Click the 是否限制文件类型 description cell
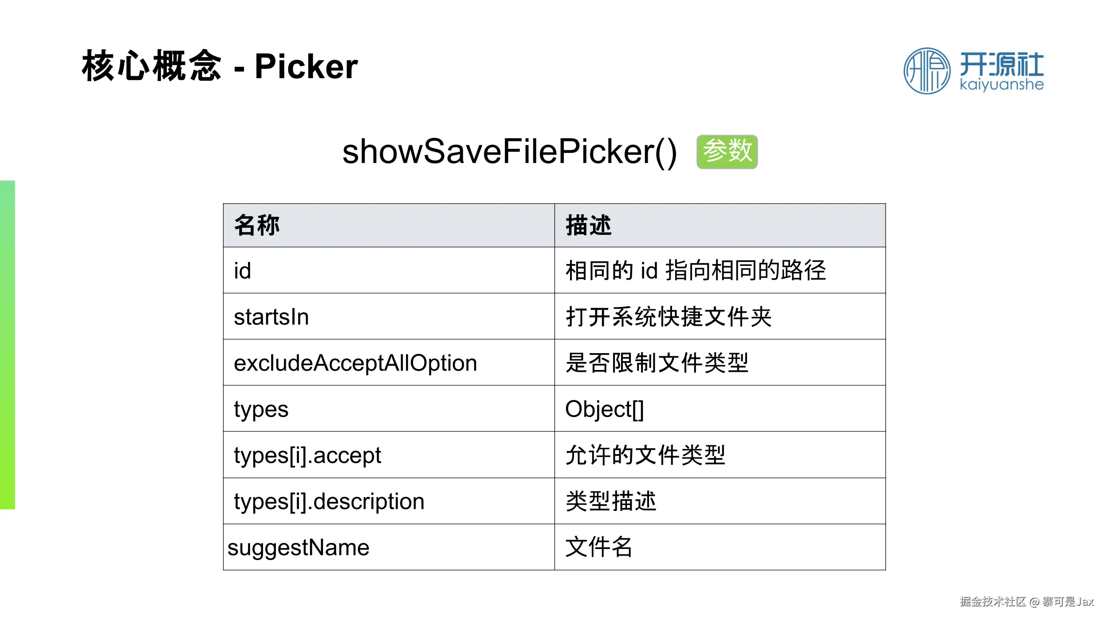Viewport: 1109px width, 623px height. click(720, 362)
